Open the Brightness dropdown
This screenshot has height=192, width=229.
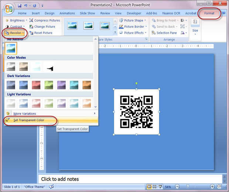[16, 20]
